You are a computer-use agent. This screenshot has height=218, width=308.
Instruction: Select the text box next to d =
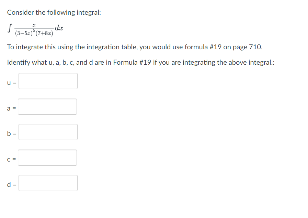point(48,183)
